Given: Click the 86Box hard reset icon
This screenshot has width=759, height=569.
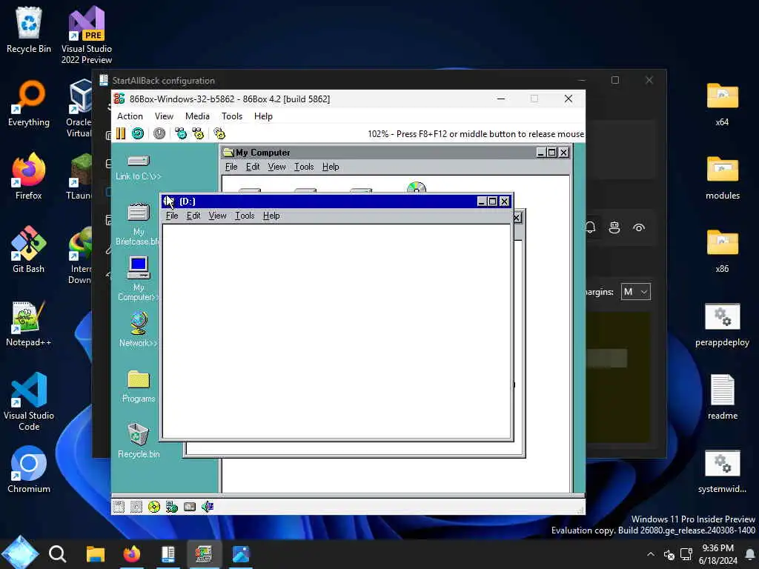Looking at the screenshot, I should (x=138, y=133).
